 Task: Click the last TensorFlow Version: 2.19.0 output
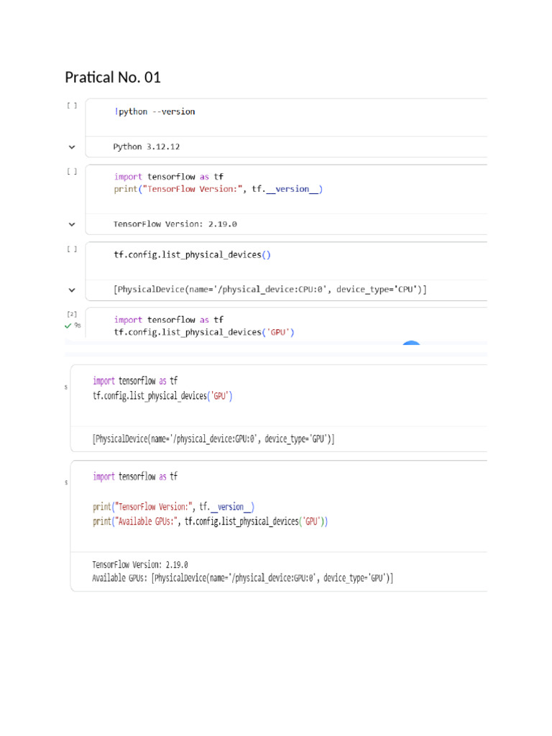coord(140,565)
